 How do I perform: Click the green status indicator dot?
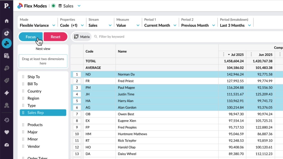coord(53,6)
